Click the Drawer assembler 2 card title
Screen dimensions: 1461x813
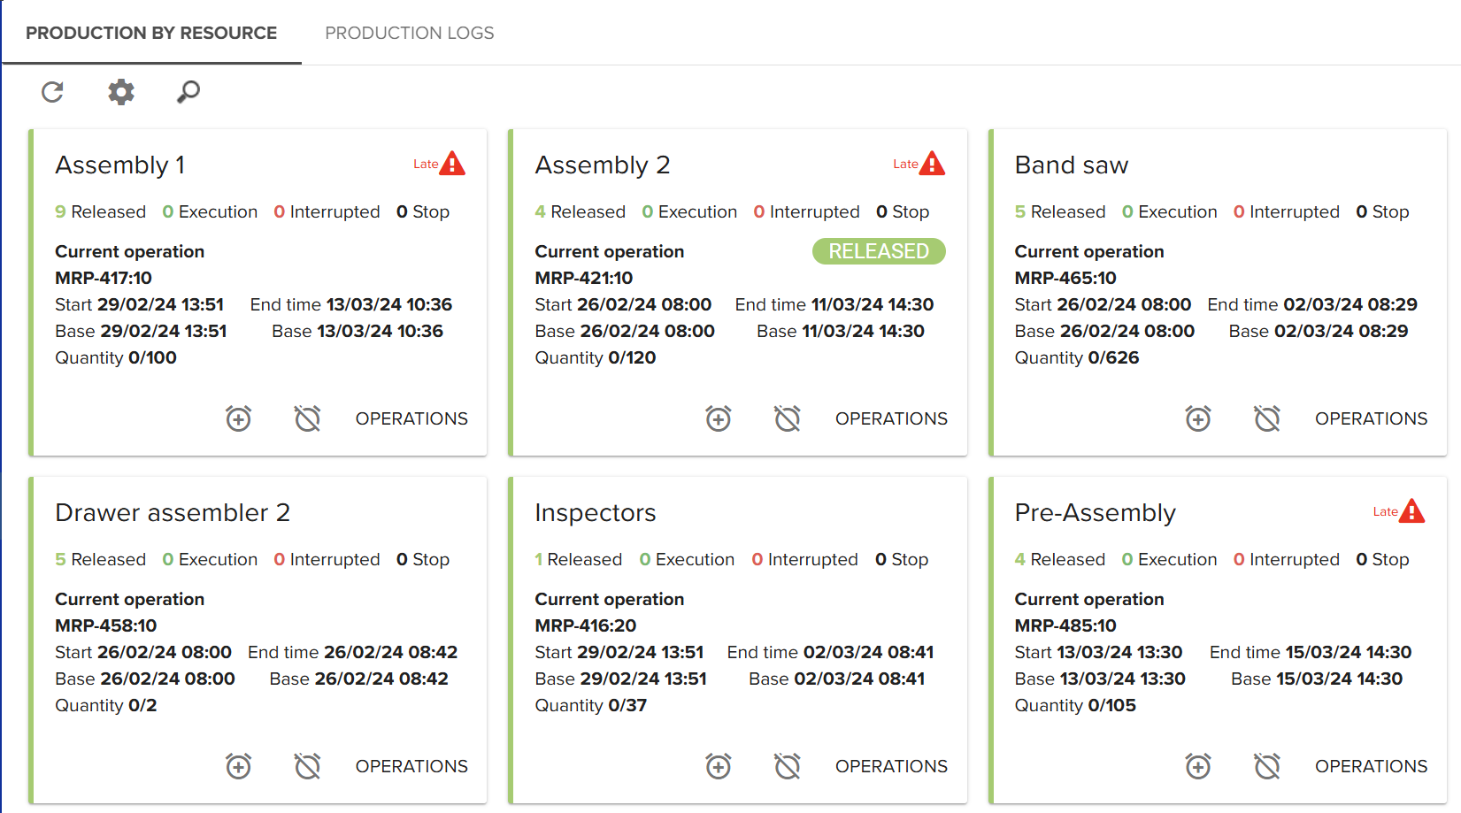coord(173,513)
